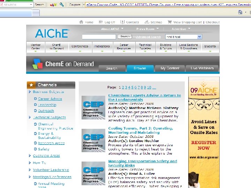
Task: Open the Conferences menu
Action: coord(80,47)
